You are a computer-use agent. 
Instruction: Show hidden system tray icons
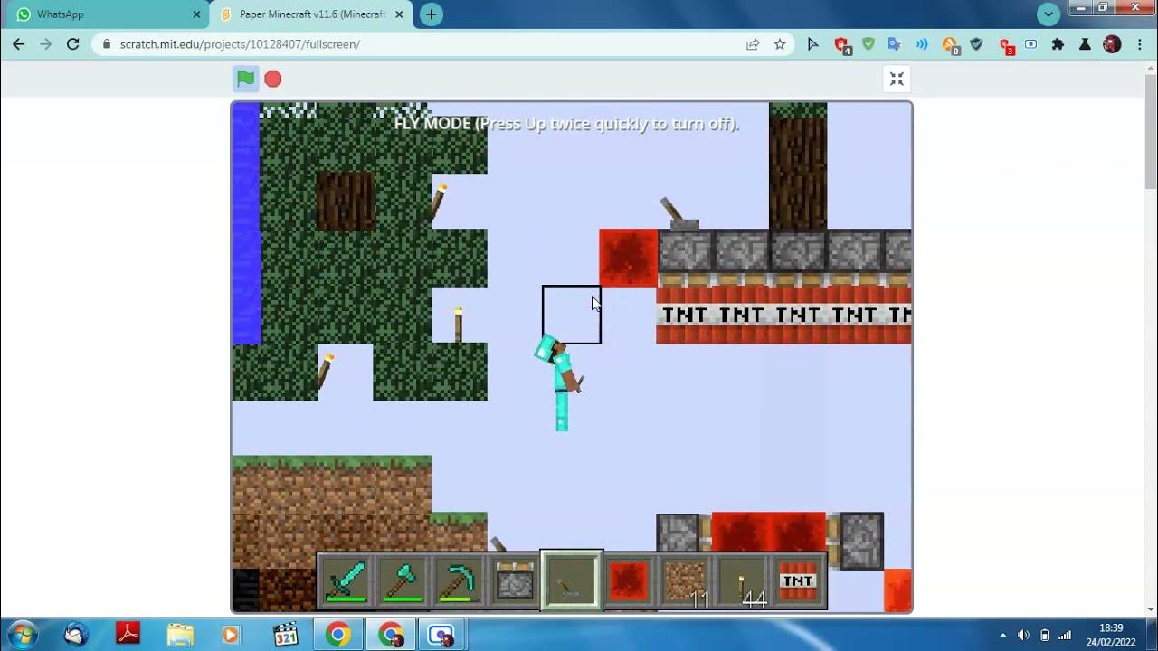(1002, 635)
